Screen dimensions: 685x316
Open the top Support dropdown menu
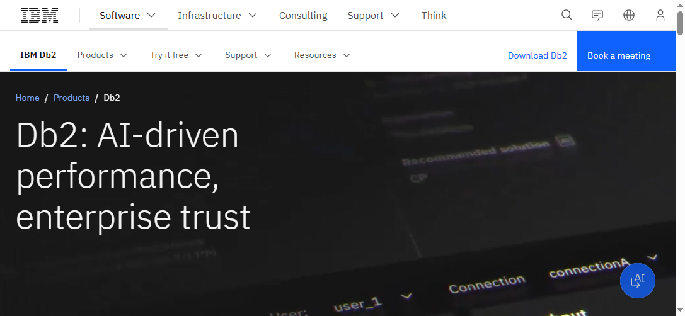click(373, 15)
